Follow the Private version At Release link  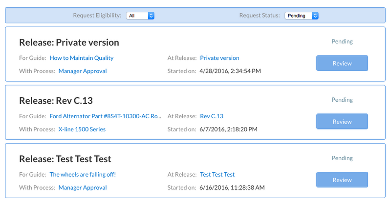[219, 58]
